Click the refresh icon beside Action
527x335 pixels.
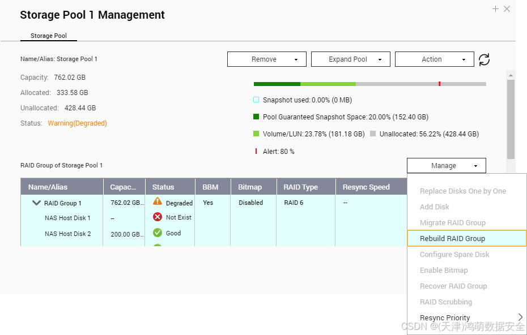pyautogui.click(x=484, y=59)
